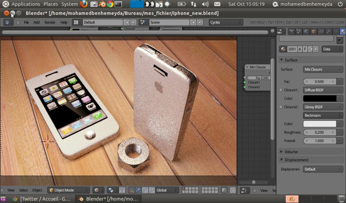Screen dimensions: 346x203
Task: Open the Scene properties tab icon
Action: pyautogui.click(x=299, y=32)
